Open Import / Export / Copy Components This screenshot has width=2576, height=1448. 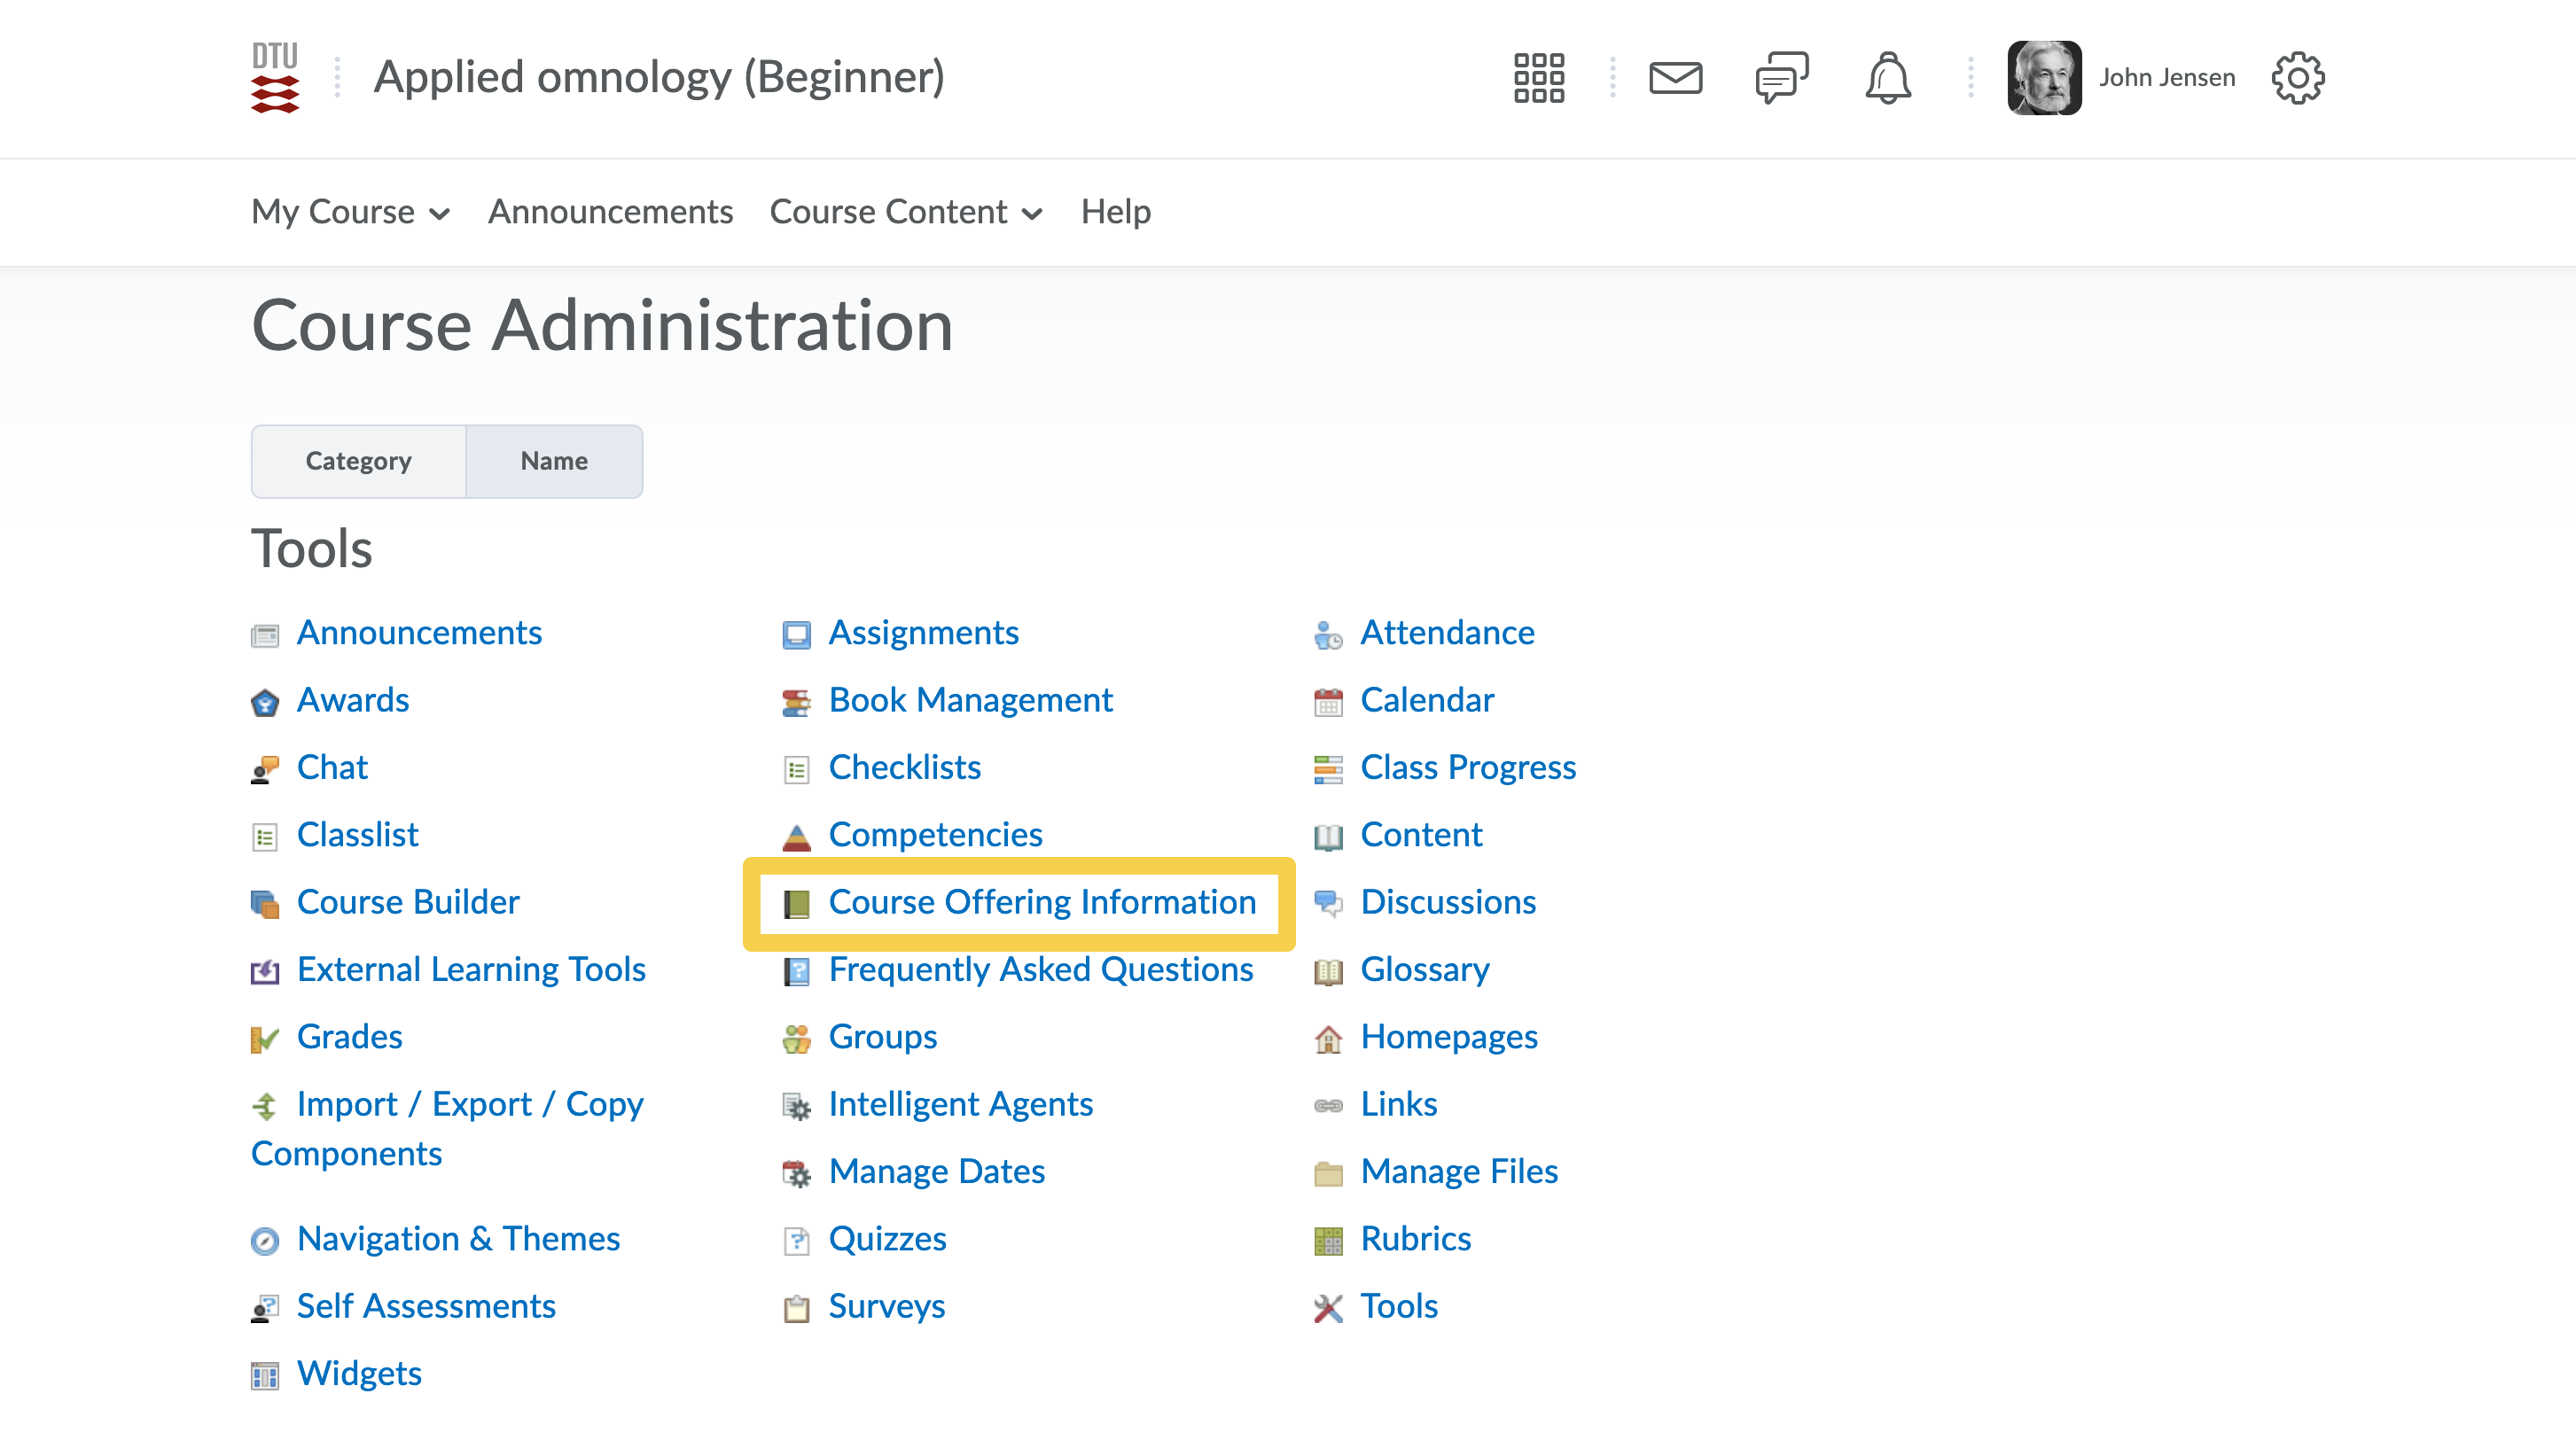point(470,1105)
